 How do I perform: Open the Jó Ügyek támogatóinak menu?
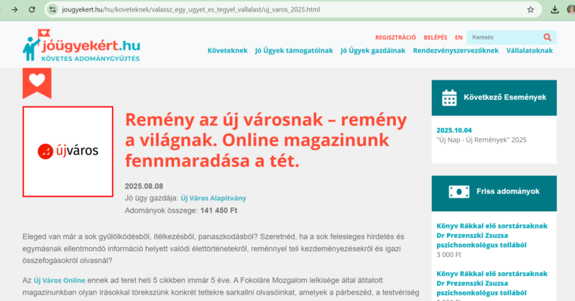click(294, 50)
